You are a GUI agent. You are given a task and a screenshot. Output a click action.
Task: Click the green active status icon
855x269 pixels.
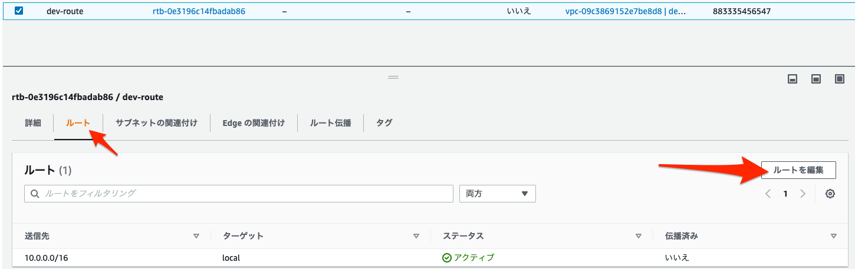click(447, 257)
